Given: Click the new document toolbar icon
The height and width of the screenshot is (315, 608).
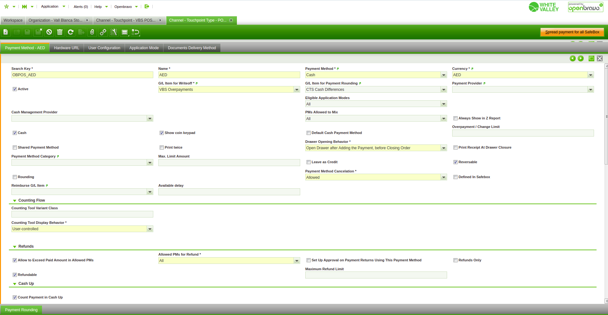Looking at the screenshot, I should [6, 32].
